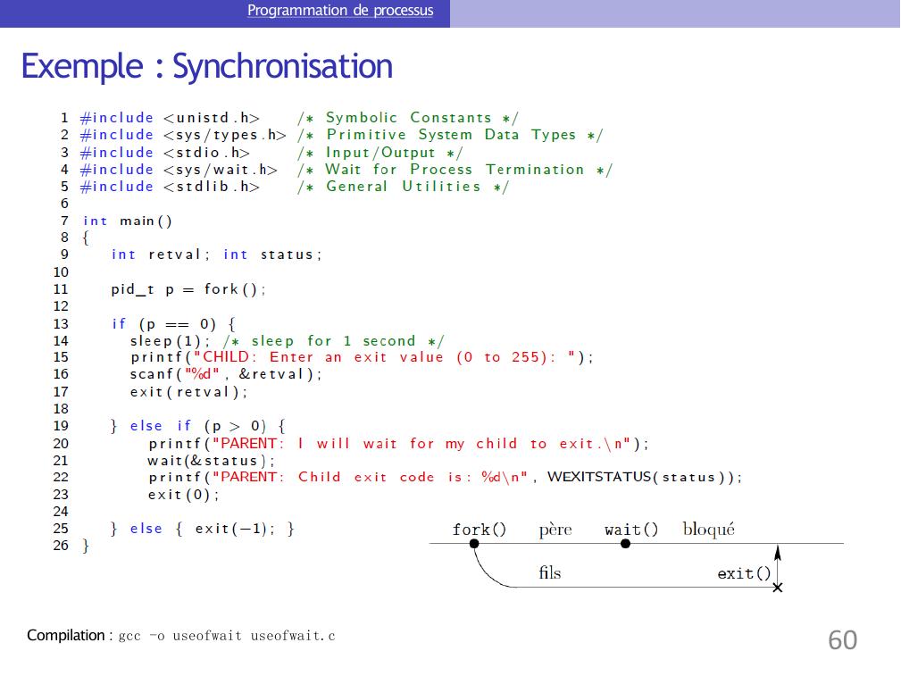
Task: Click the 'pid_t p = fork();' code line
Action: [188, 289]
